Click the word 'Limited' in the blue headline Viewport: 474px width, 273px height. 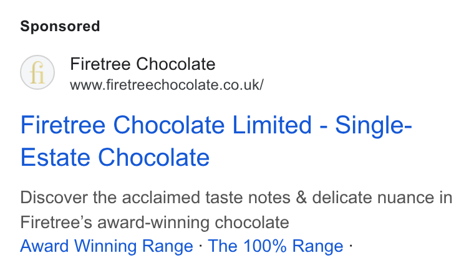(272, 125)
